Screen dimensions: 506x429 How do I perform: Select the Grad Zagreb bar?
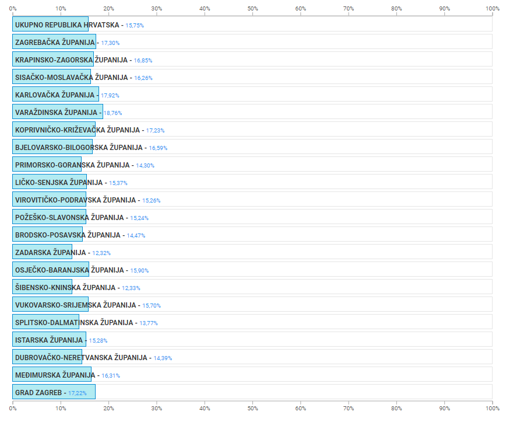tap(54, 393)
